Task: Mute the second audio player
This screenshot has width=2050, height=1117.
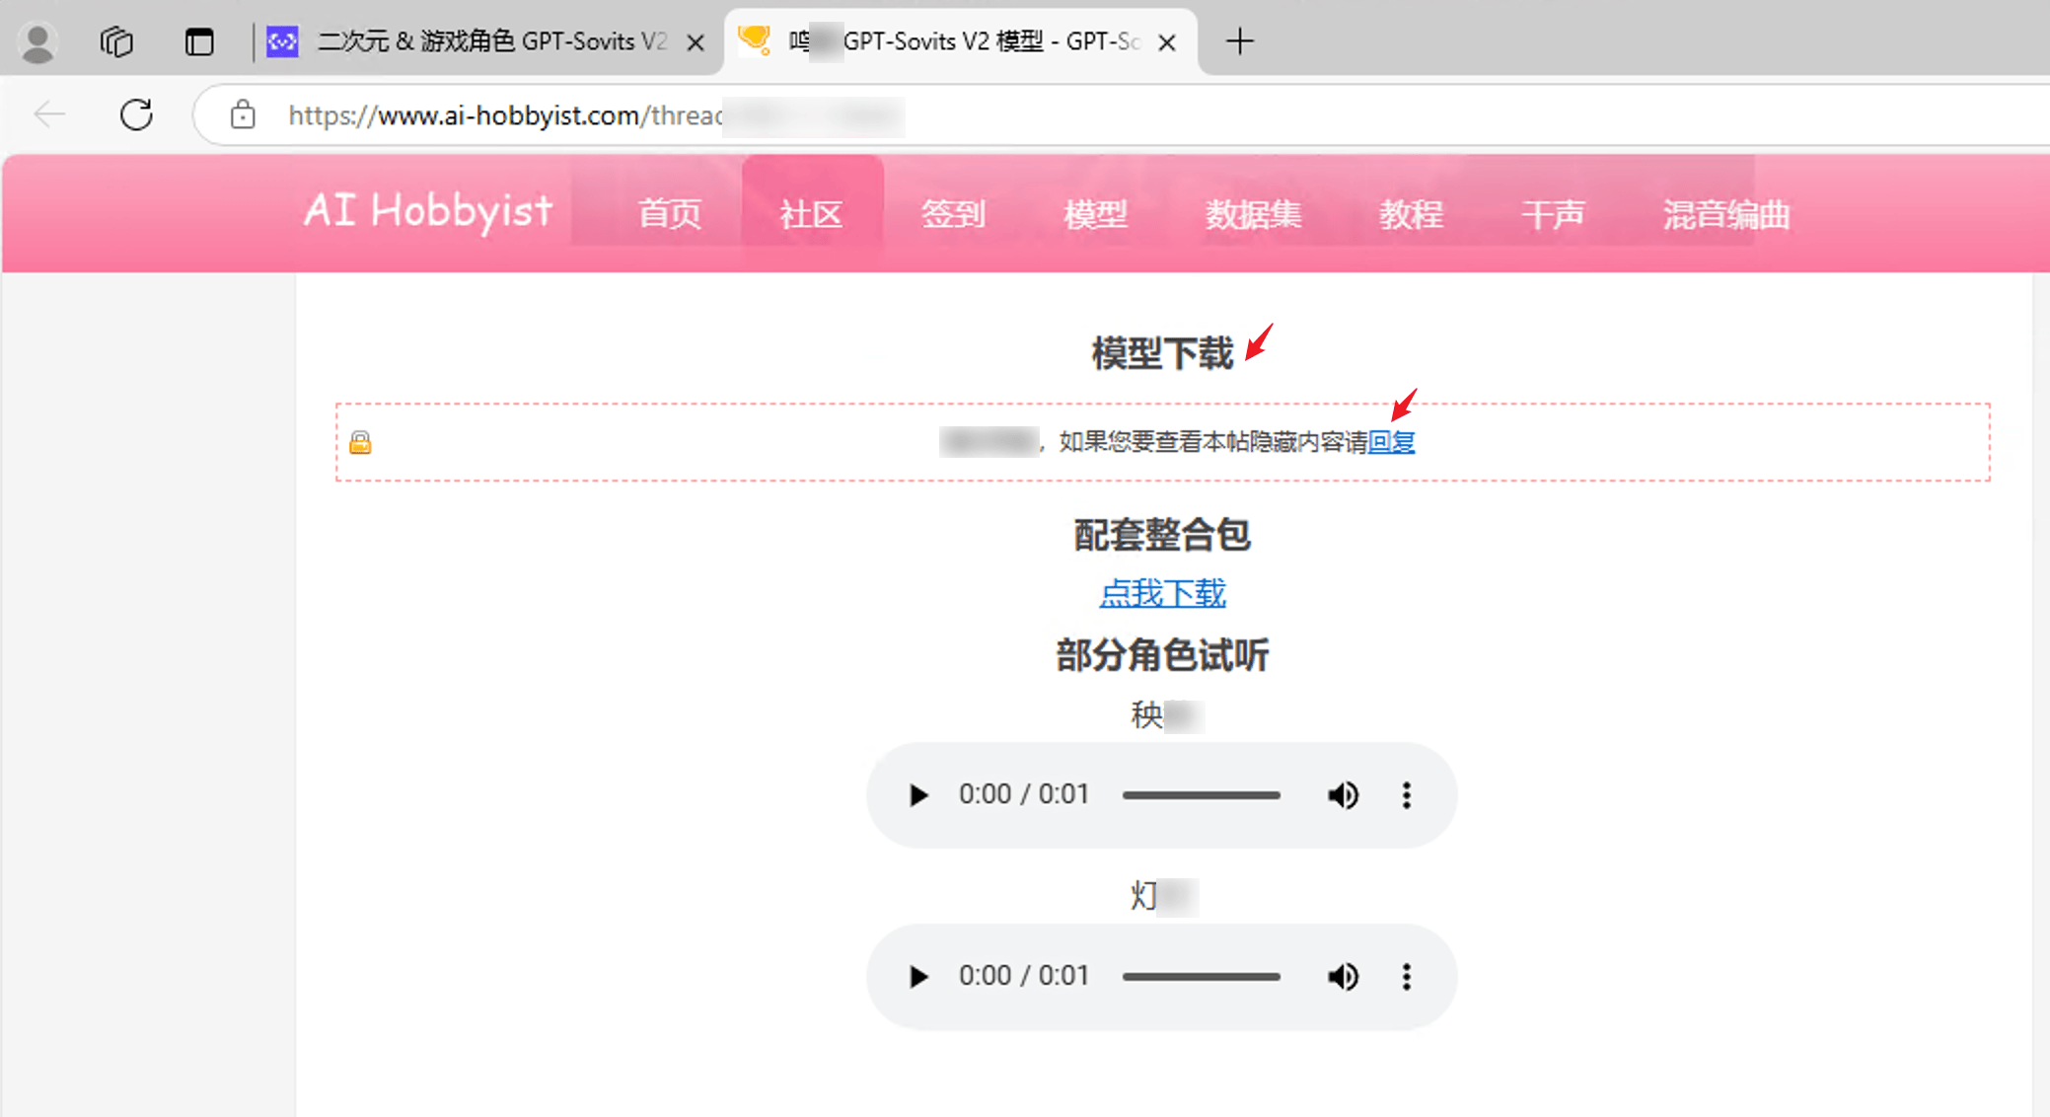Action: point(1342,977)
